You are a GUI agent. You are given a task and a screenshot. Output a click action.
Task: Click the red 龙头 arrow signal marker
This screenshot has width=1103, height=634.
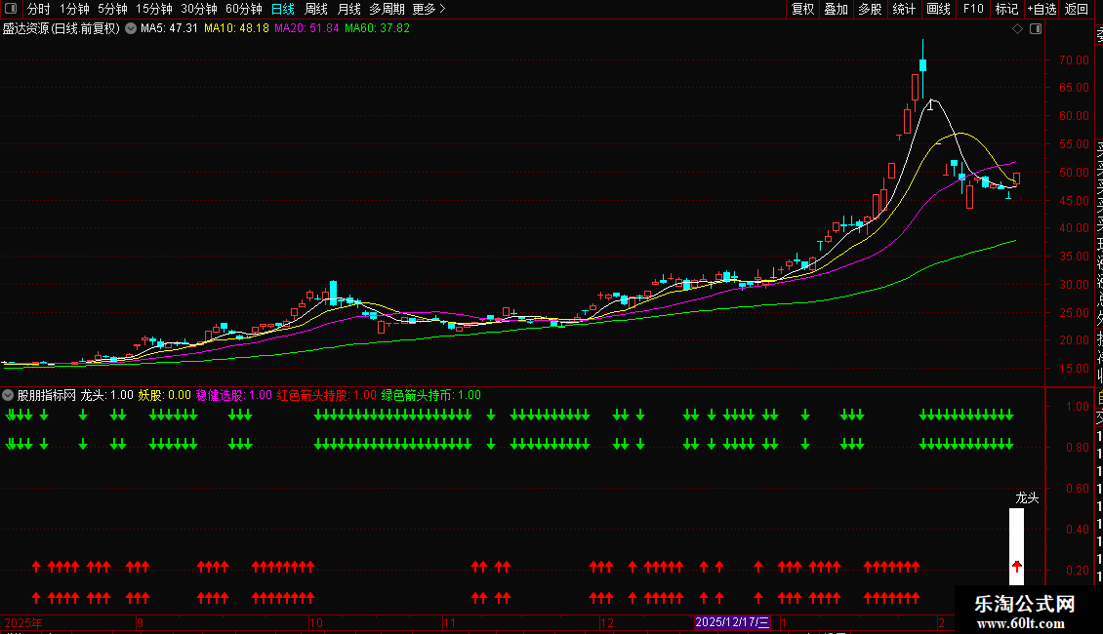point(1016,566)
